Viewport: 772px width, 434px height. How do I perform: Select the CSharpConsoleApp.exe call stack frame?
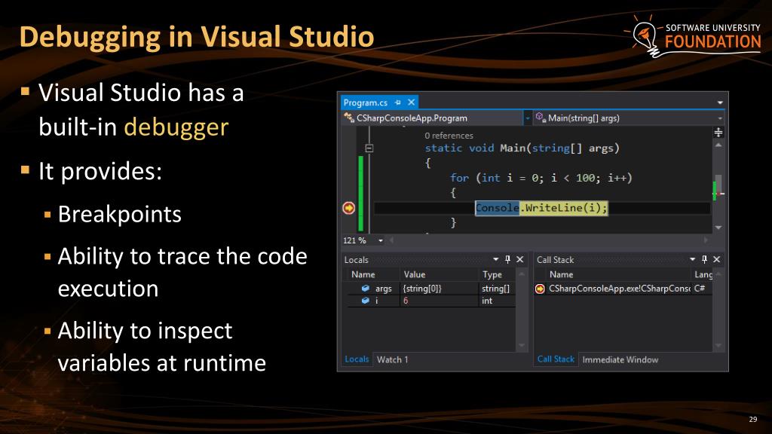coord(623,289)
